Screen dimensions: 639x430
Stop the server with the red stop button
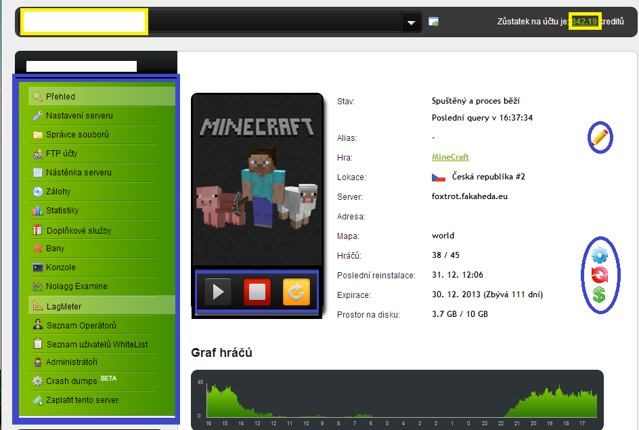click(257, 292)
